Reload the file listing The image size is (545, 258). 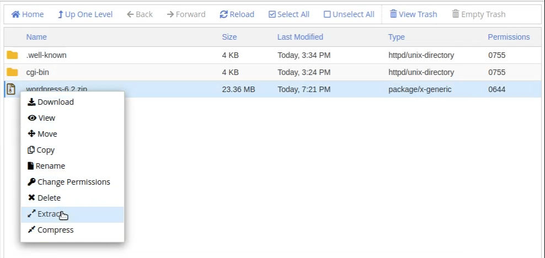click(237, 14)
